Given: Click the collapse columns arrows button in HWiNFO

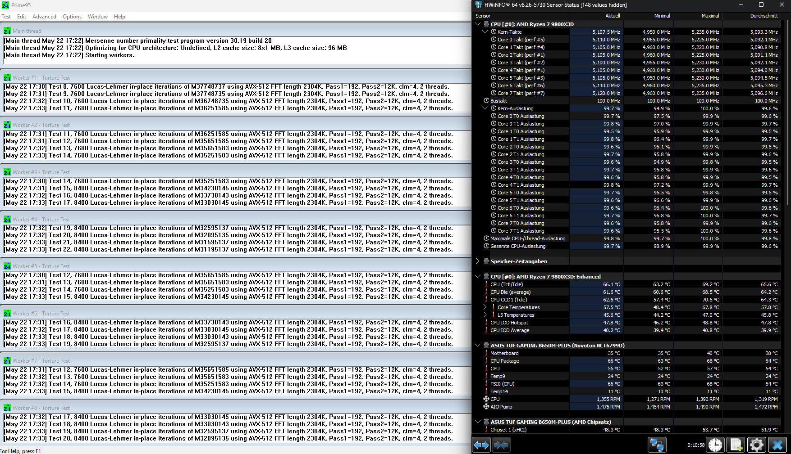Looking at the screenshot, I should click(x=501, y=445).
